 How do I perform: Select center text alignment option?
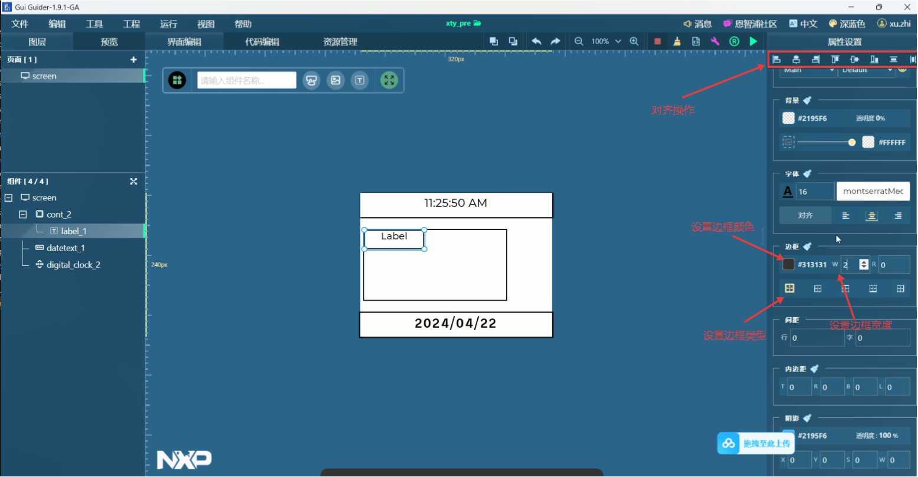pyautogui.click(x=871, y=216)
